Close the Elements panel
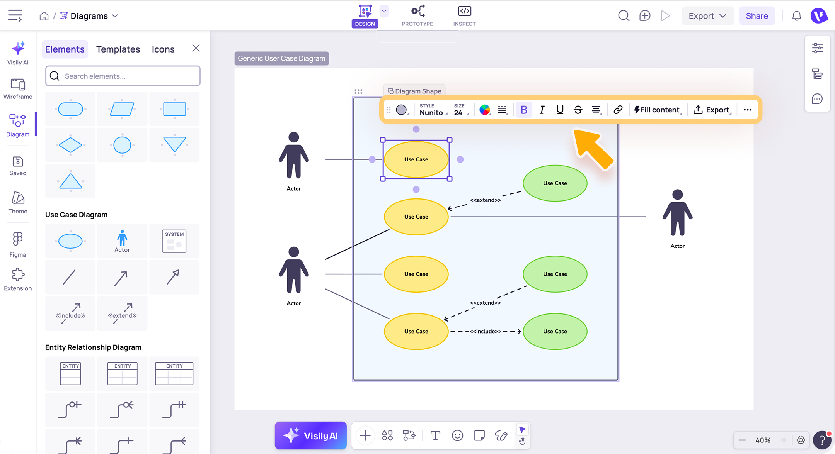Screen dimensions: 835x454 pyautogui.click(x=196, y=48)
